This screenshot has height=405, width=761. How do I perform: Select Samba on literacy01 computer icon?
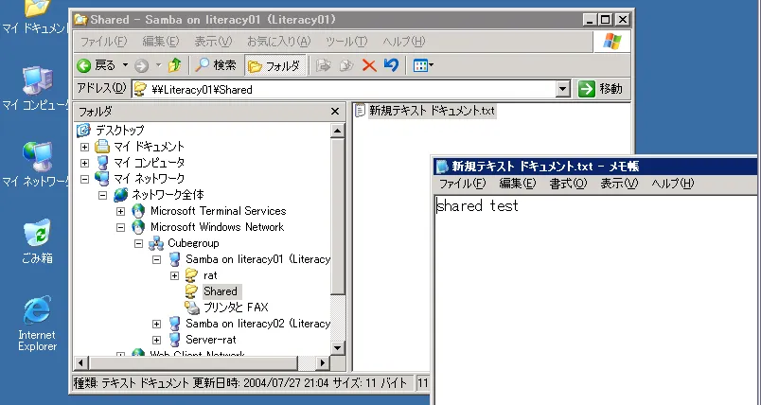tap(175, 259)
